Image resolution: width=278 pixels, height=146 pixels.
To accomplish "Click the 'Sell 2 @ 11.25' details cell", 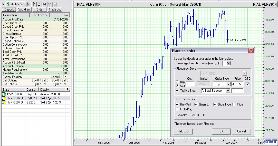I will click(51, 102).
